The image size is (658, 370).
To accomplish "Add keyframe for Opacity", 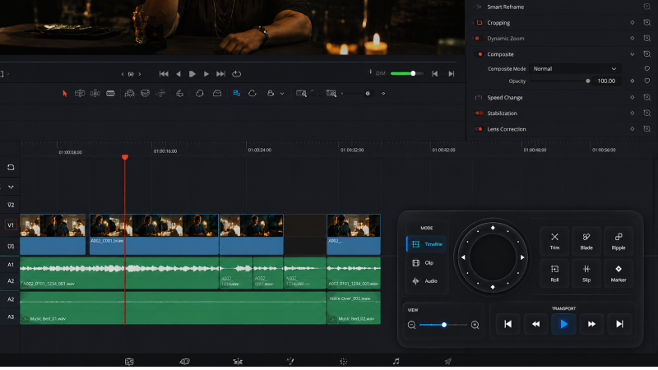I will (632, 81).
